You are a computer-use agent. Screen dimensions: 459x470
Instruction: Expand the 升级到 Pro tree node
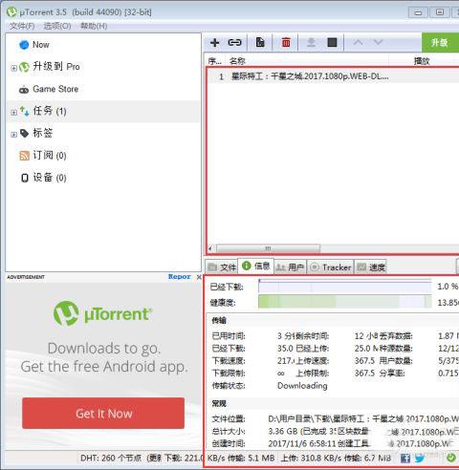tap(13, 68)
